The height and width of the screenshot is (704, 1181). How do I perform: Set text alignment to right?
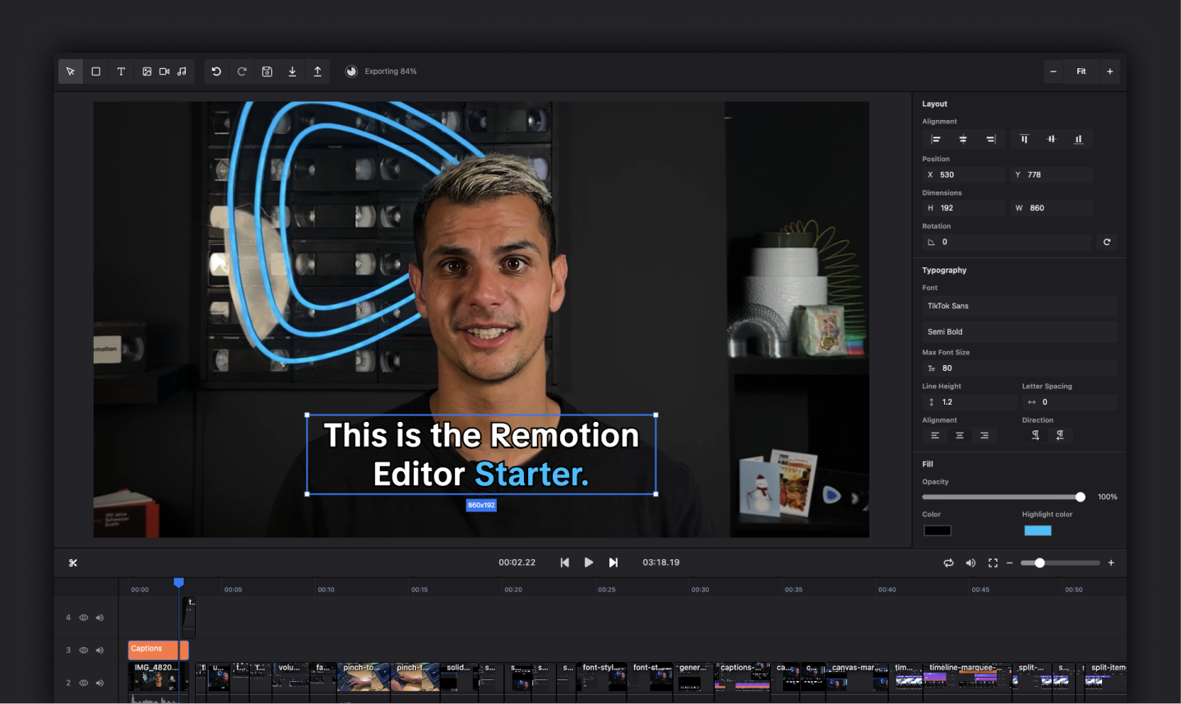click(x=984, y=435)
